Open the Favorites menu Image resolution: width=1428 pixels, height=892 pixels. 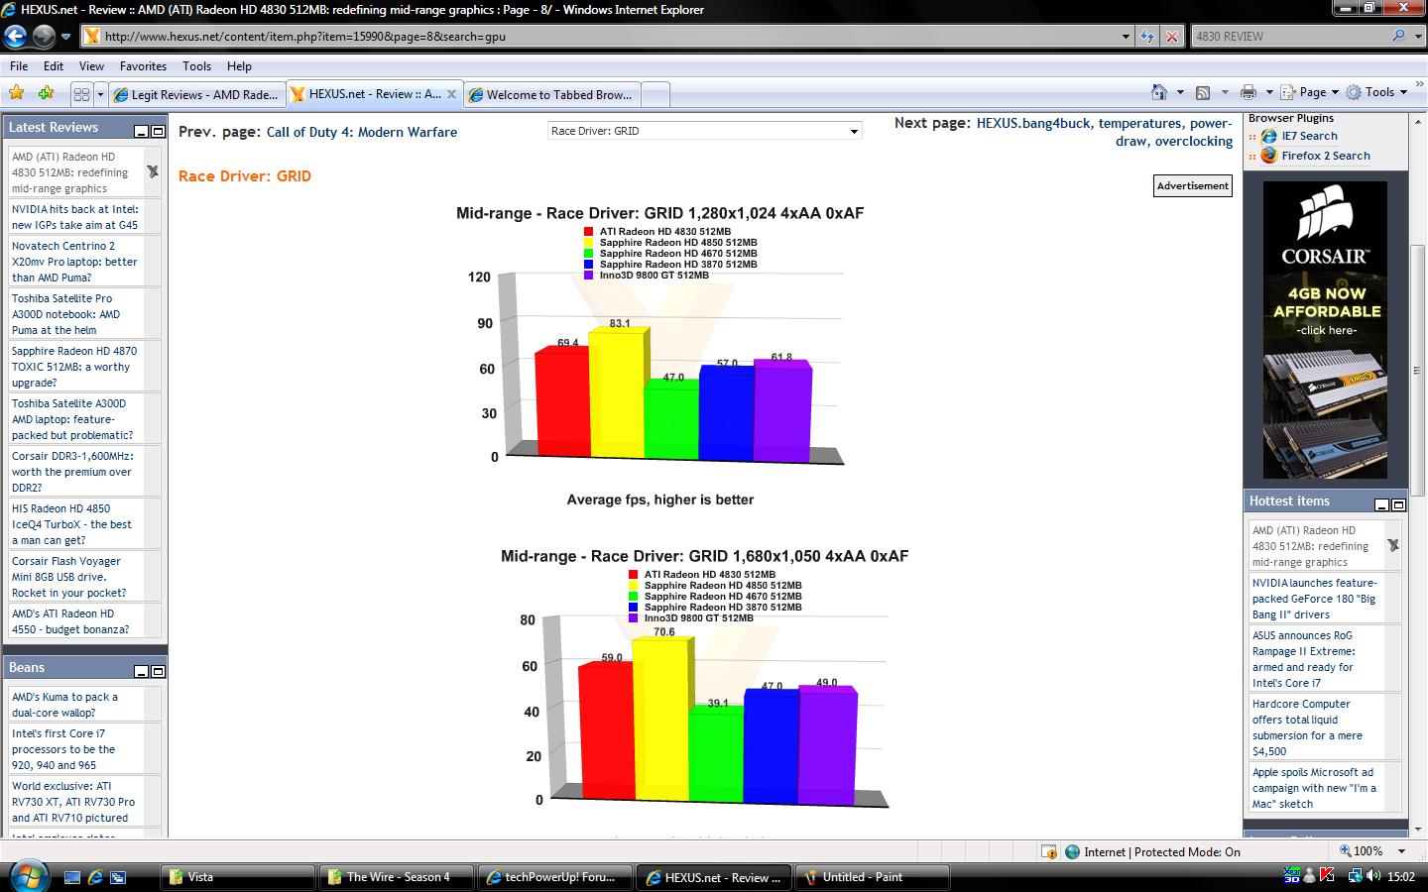click(x=143, y=66)
